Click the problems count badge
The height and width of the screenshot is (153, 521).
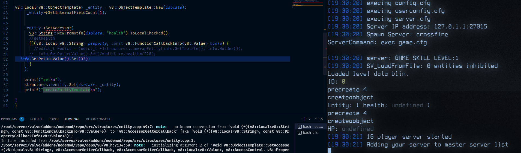pos(22,119)
